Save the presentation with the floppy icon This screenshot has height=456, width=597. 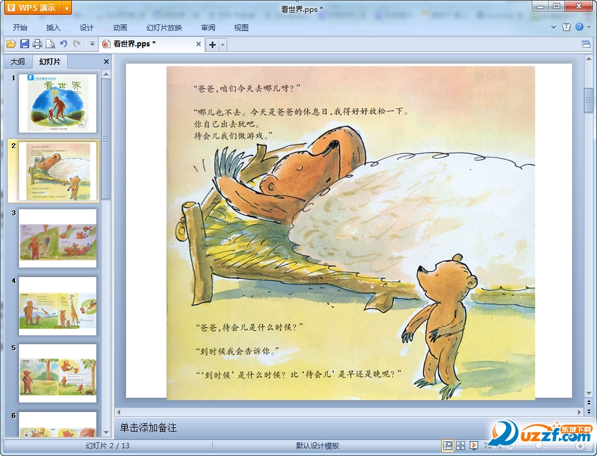pyautogui.click(x=24, y=44)
